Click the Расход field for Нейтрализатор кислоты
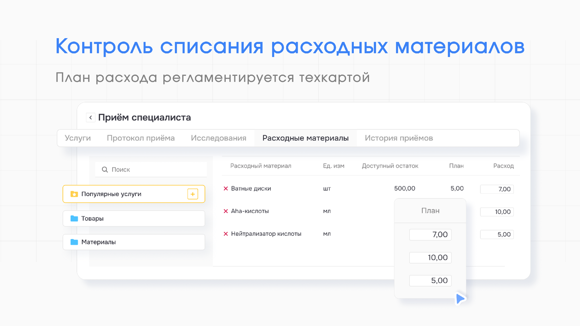 497,234
